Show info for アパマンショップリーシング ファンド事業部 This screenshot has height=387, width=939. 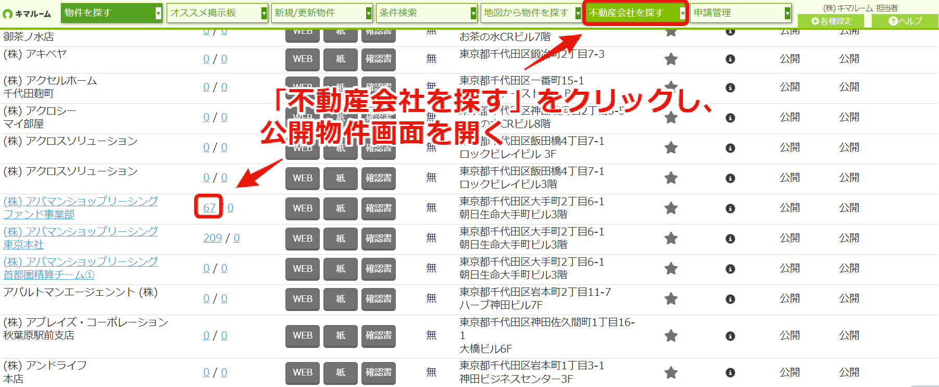click(730, 208)
